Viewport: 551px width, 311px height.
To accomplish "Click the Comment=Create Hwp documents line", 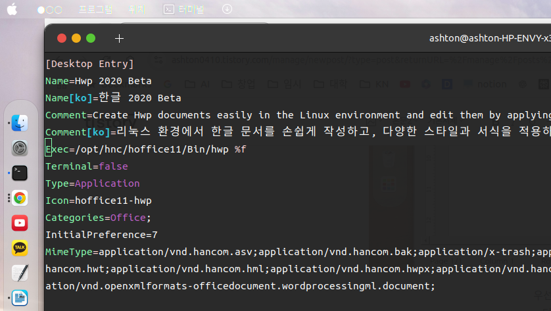I will (x=298, y=115).
